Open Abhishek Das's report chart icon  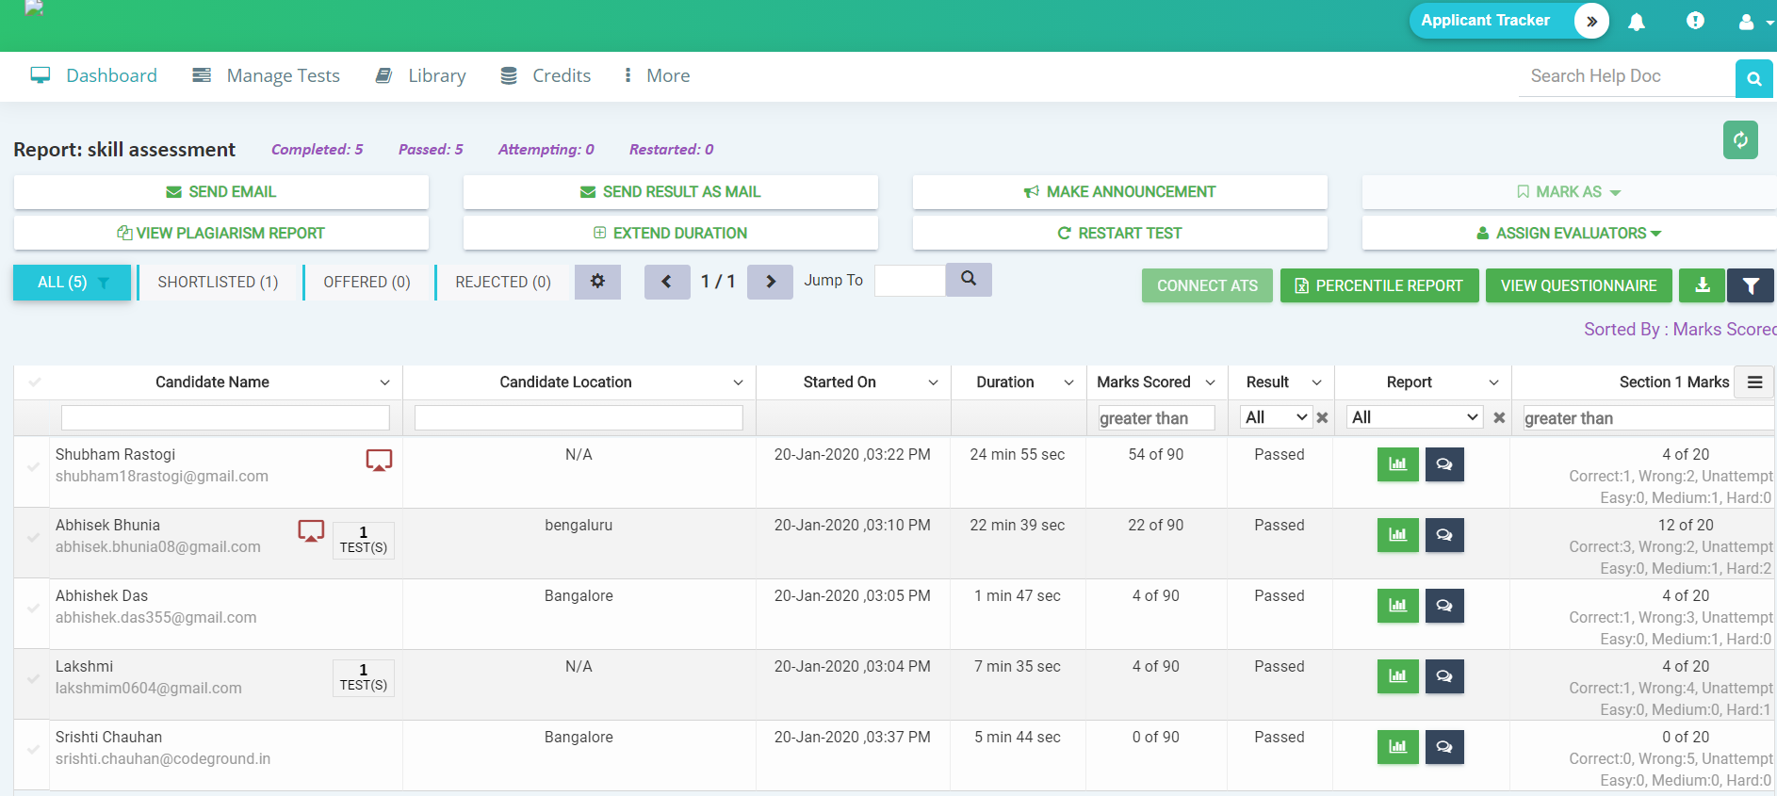coord(1398,606)
